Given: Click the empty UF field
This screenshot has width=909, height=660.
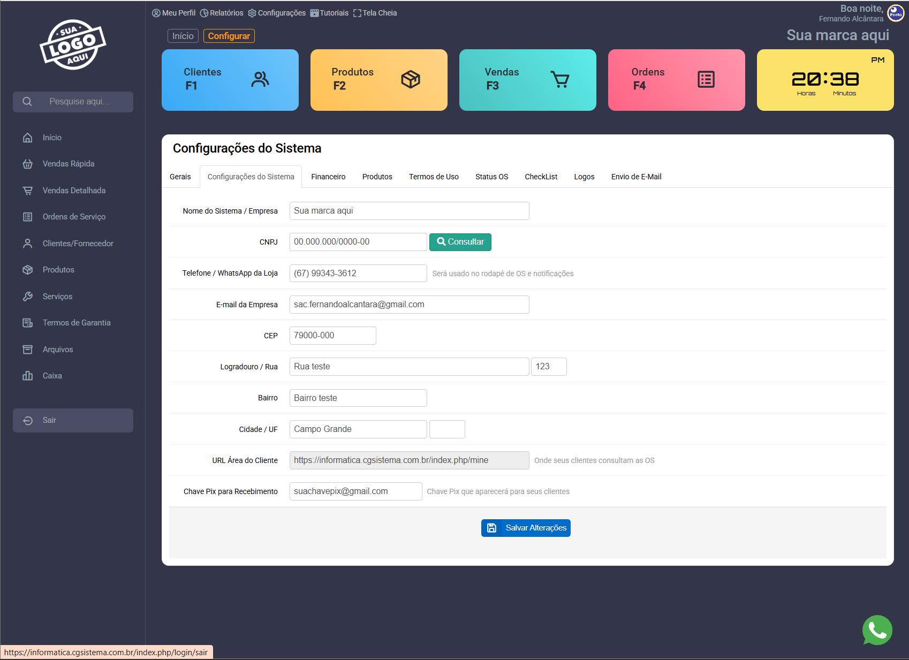Looking at the screenshot, I should (447, 429).
